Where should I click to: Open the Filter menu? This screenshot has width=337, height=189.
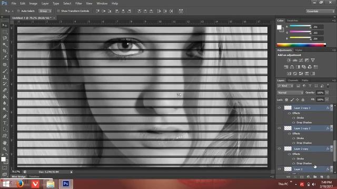tap(78, 4)
